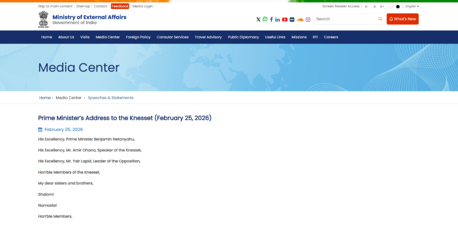Expand the English language dropdown
Viewport: 458px width, 225px height.
click(412, 7)
